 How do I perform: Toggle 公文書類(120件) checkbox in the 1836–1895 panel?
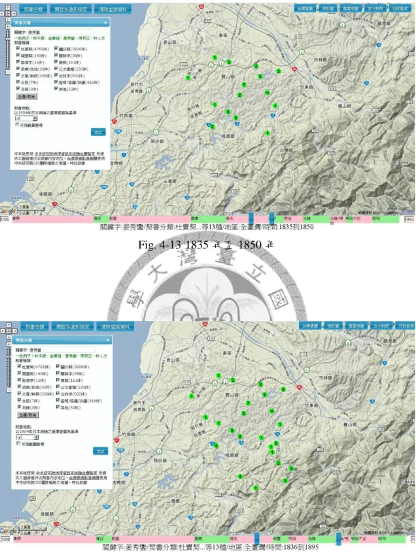pyautogui.click(x=58, y=387)
